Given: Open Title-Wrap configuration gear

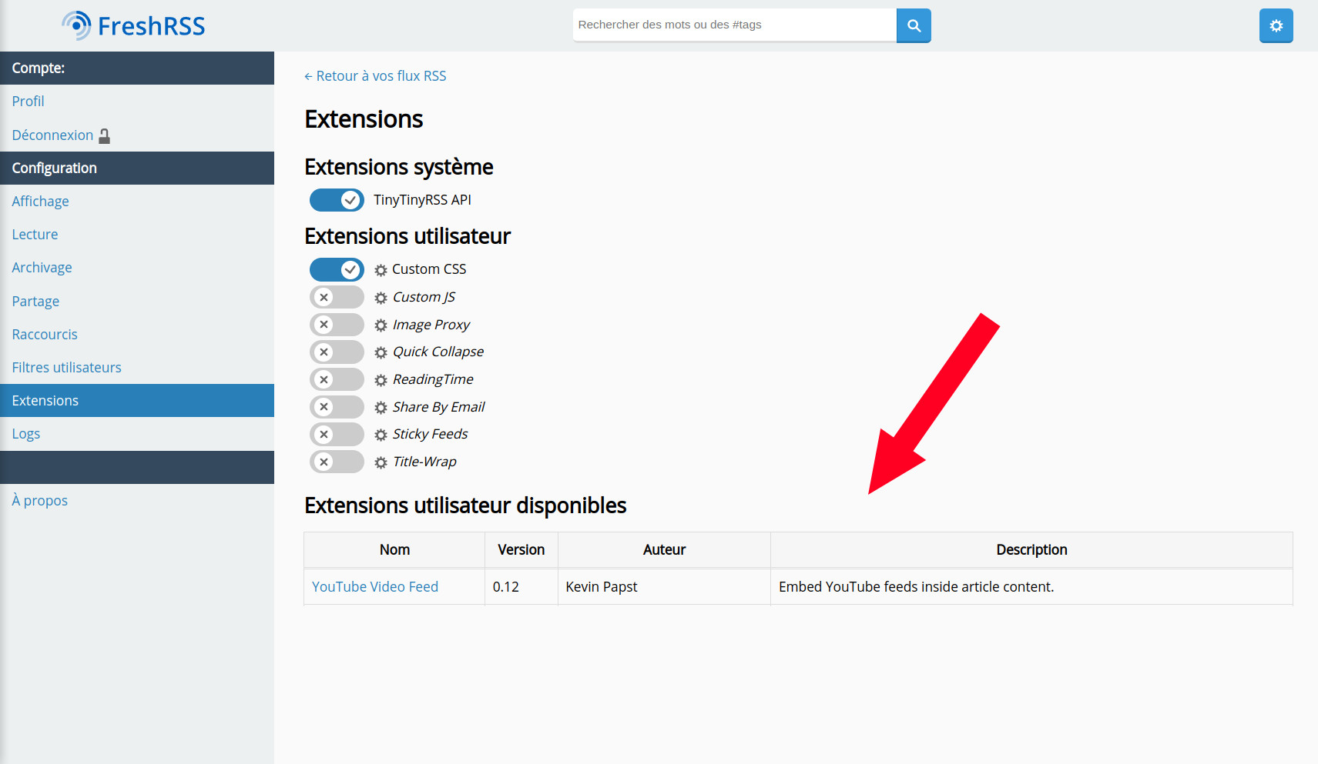Looking at the screenshot, I should click(x=381, y=462).
